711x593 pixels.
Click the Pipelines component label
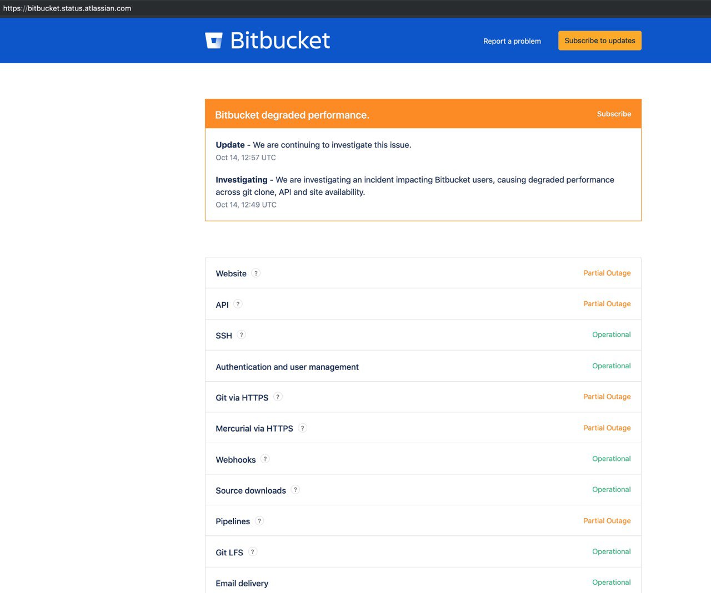point(233,521)
